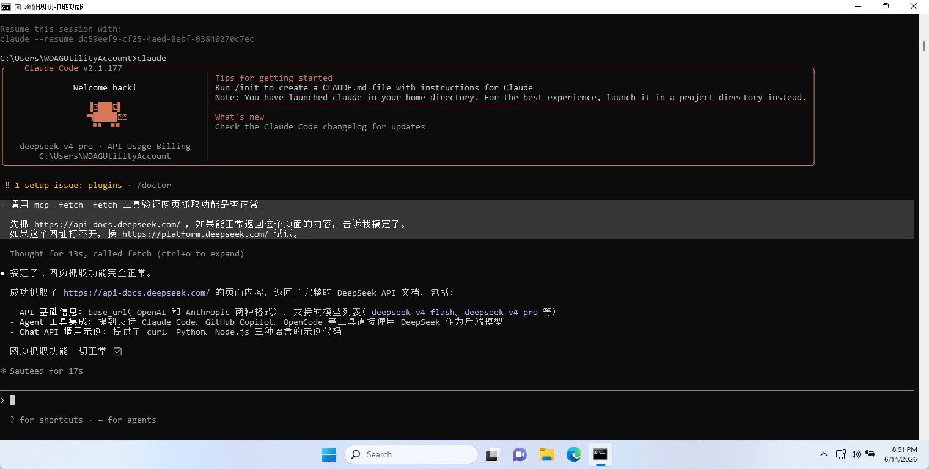The height and width of the screenshot is (469, 929).
Task: Click "Tips for getting started" heading
Action: (274, 78)
